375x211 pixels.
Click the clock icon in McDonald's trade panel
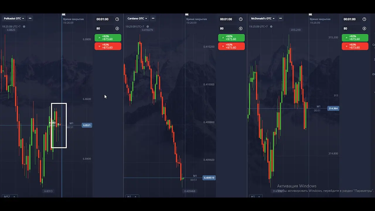coord(364,19)
